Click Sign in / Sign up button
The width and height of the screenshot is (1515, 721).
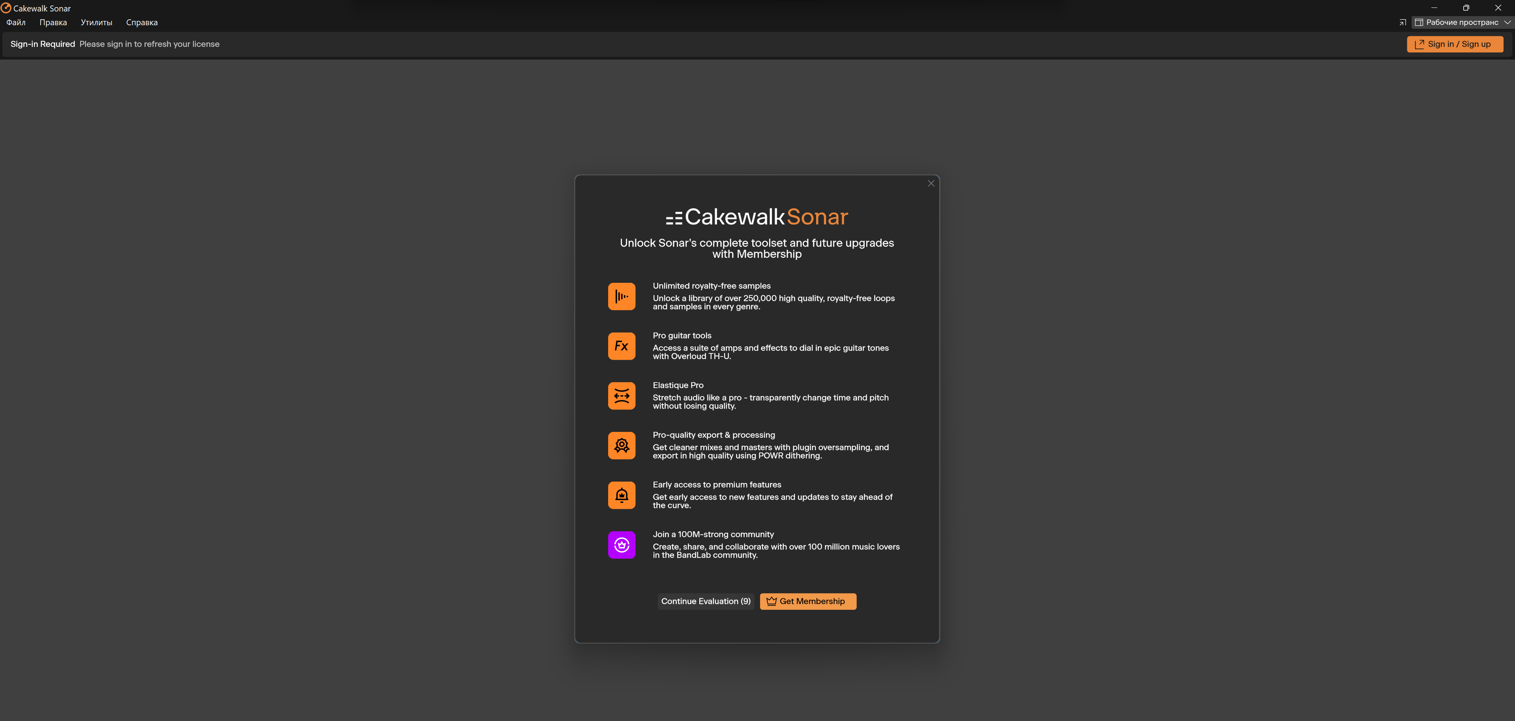tap(1454, 44)
